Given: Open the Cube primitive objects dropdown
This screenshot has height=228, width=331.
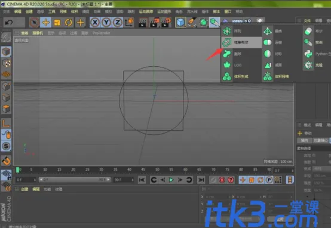Looking at the screenshot, I should point(180,22).
